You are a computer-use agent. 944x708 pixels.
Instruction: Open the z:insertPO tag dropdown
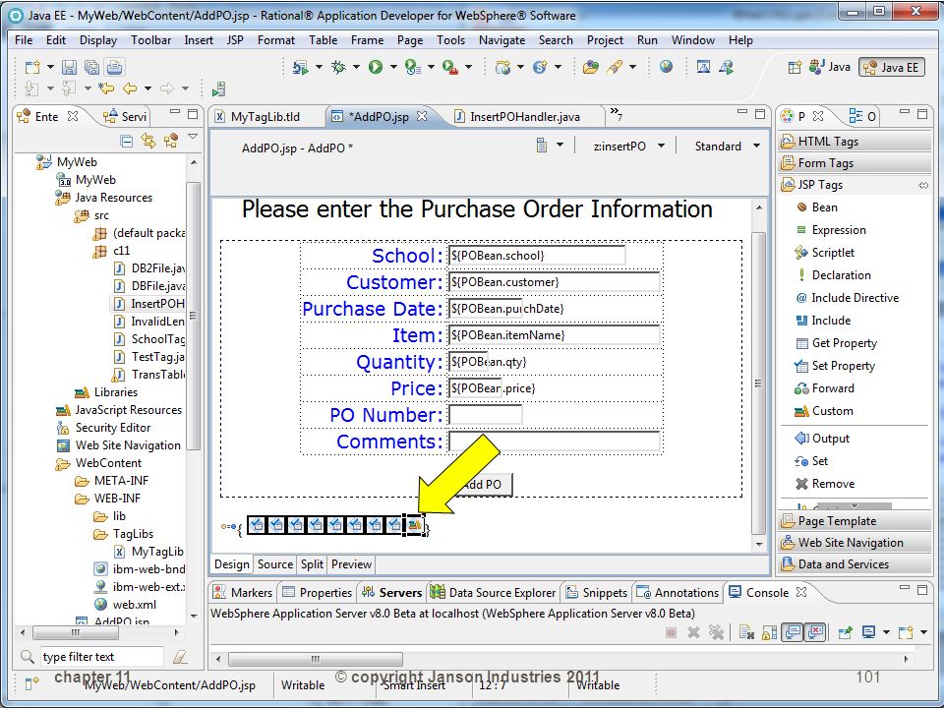tap(661, 146)
